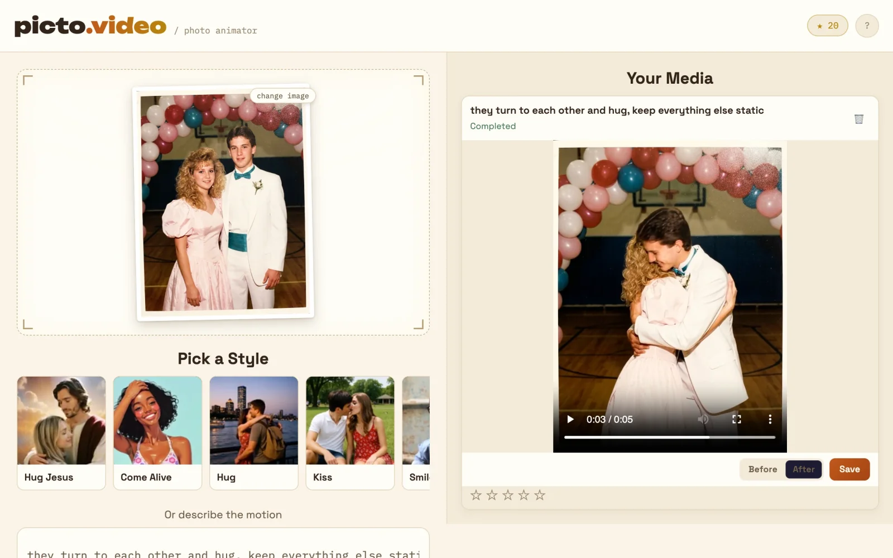Click the Completed status text
Image resolution: width=893 pixels, height=558 pixels.
[x=493, y=126]
